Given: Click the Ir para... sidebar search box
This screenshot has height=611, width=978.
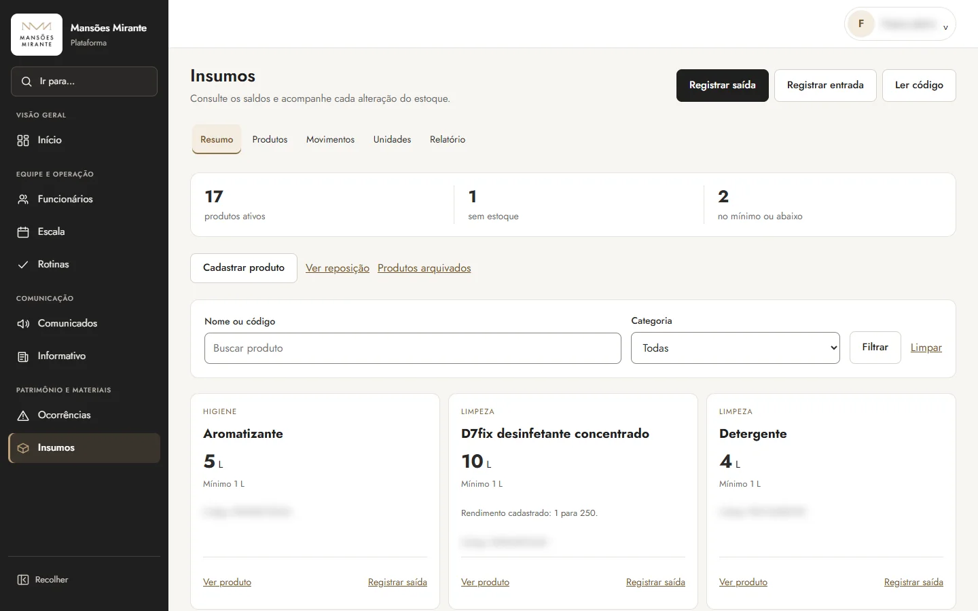Looking at the screenshot, I should point(84,81).
